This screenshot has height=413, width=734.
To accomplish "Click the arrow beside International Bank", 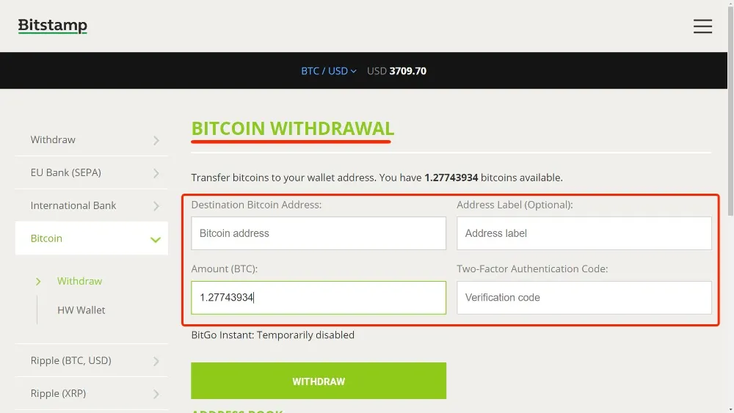I will [156, 206].
